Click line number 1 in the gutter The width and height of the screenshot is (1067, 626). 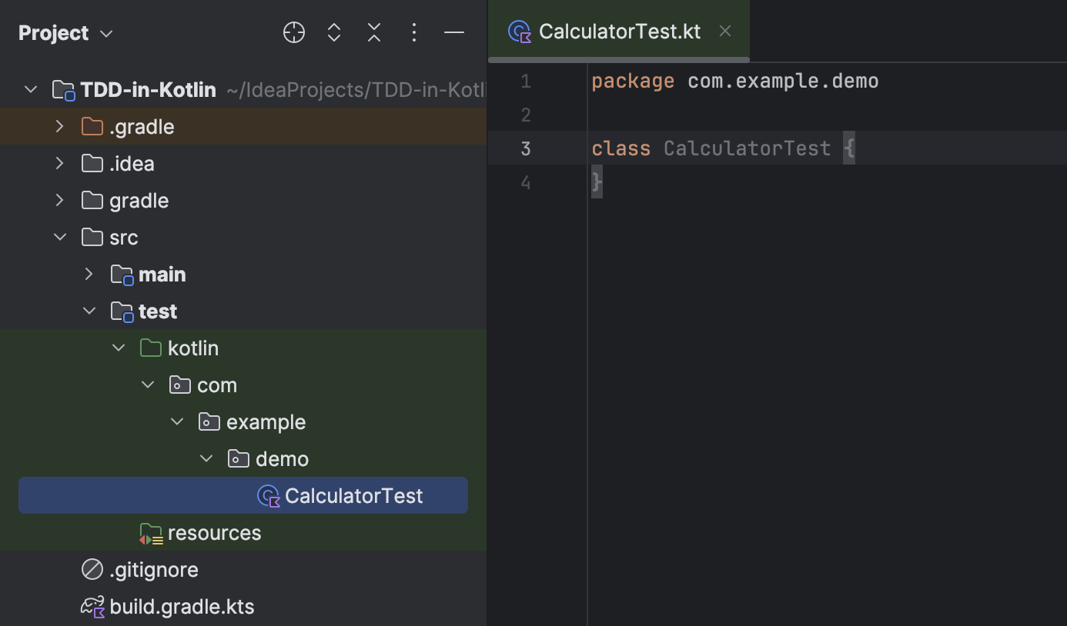click(525, 82)
